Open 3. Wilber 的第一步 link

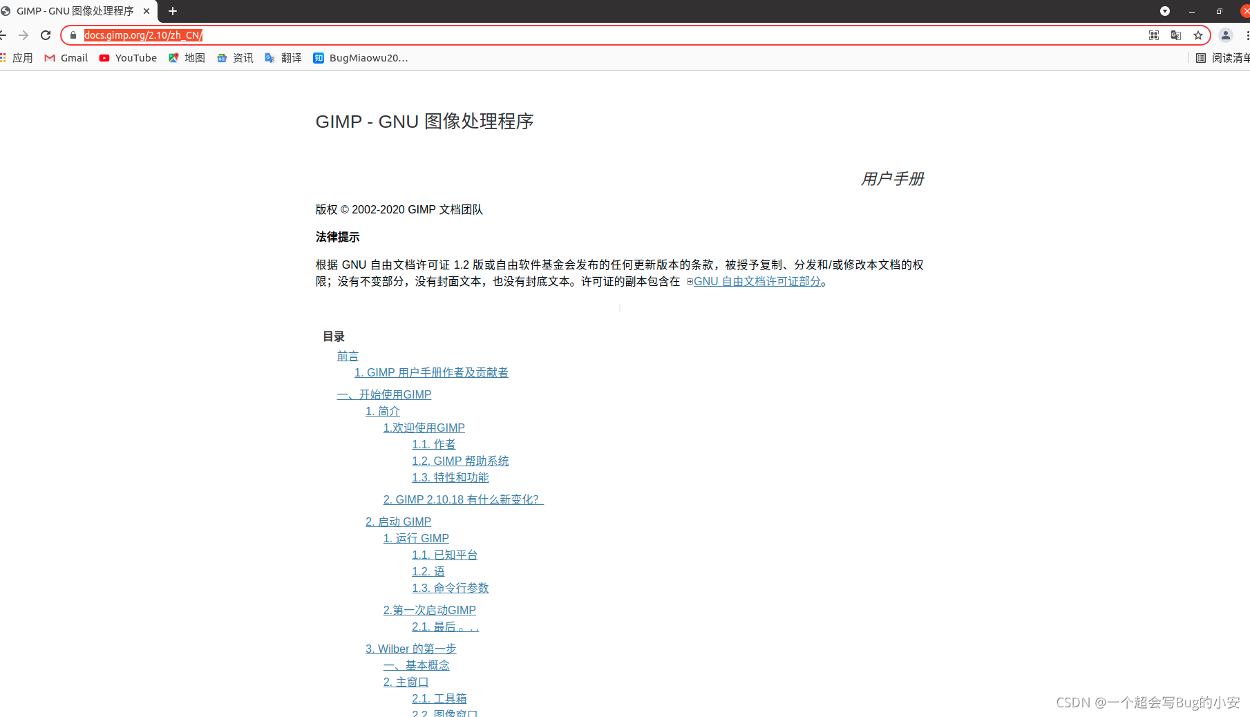tap(411, 649)
